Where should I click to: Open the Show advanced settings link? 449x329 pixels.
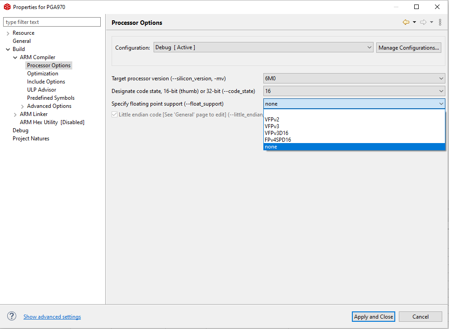pyautogui.click(x=52, y=317)
